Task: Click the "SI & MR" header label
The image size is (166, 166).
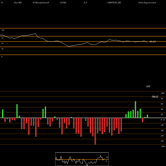Action: [x=18, y=3]
